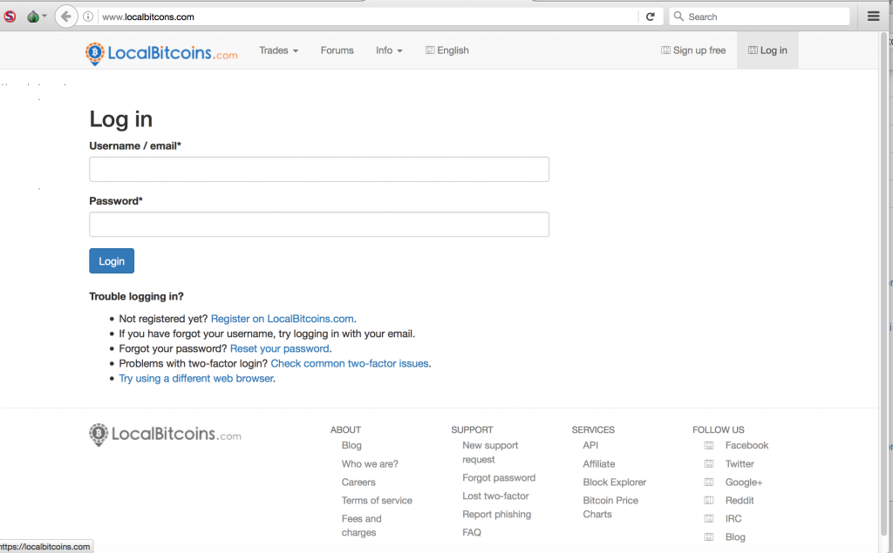The height and width of the screenshot is (553, 893).
Task: Open Sign up free in navbar
Action: 693,50
